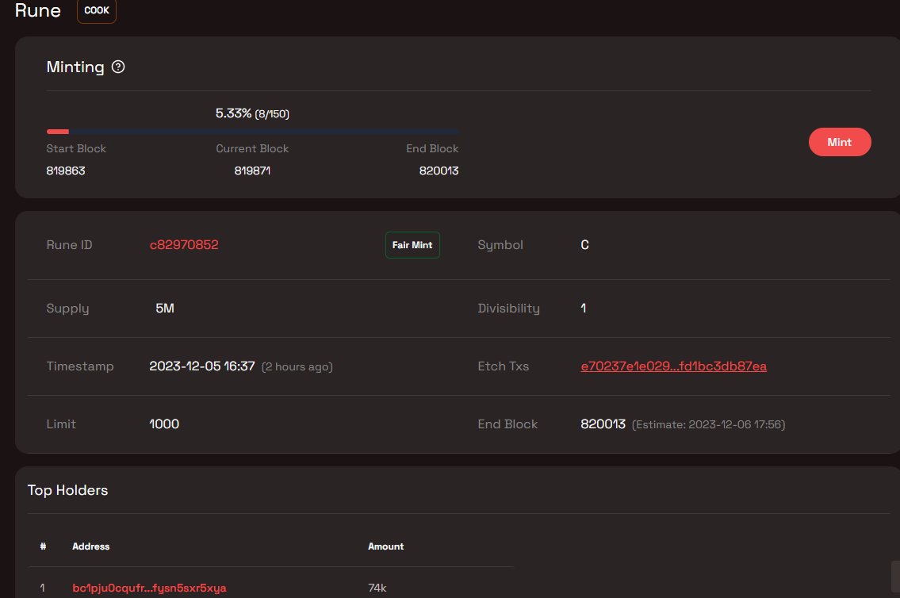
Task: Open the Minting help question-mark icon
Action: pos(117,67)
